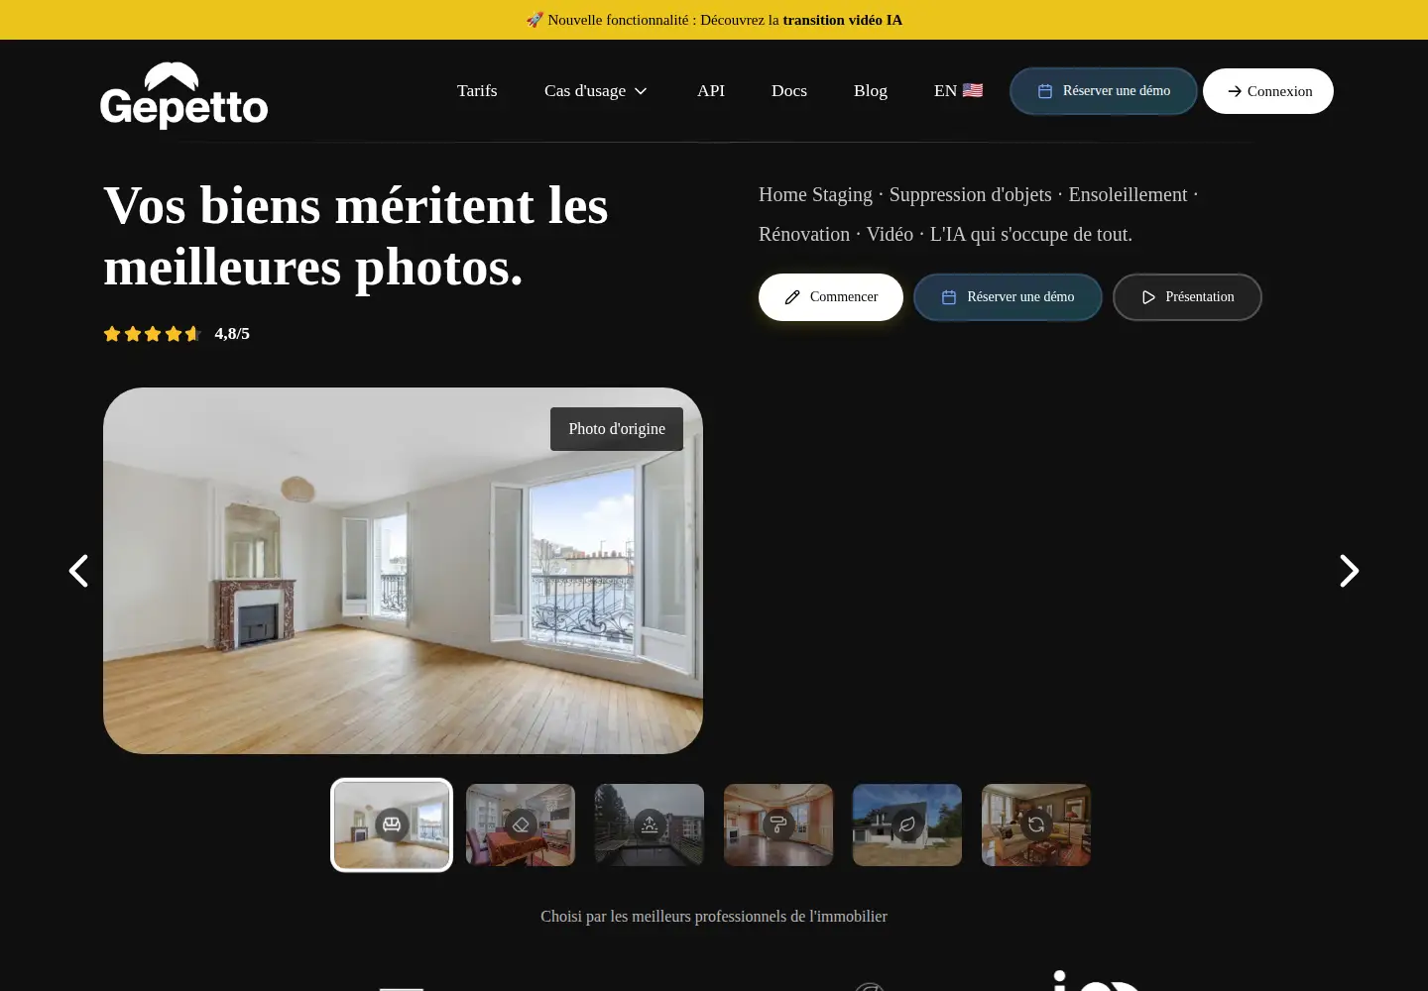Switch the site language to EN
Screen dimensions: 1428x991
click(958, 90)
